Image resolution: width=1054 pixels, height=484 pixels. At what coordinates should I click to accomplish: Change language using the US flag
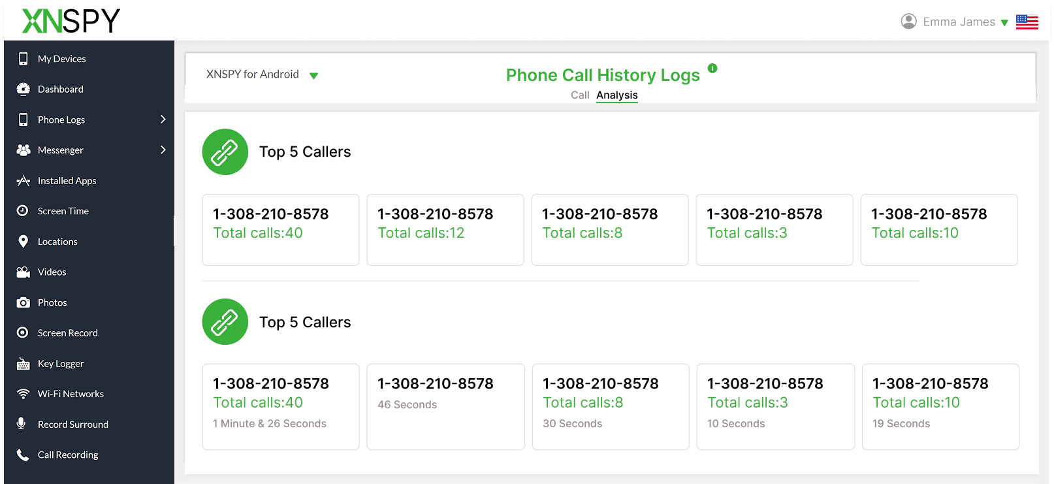point(1027,22)
